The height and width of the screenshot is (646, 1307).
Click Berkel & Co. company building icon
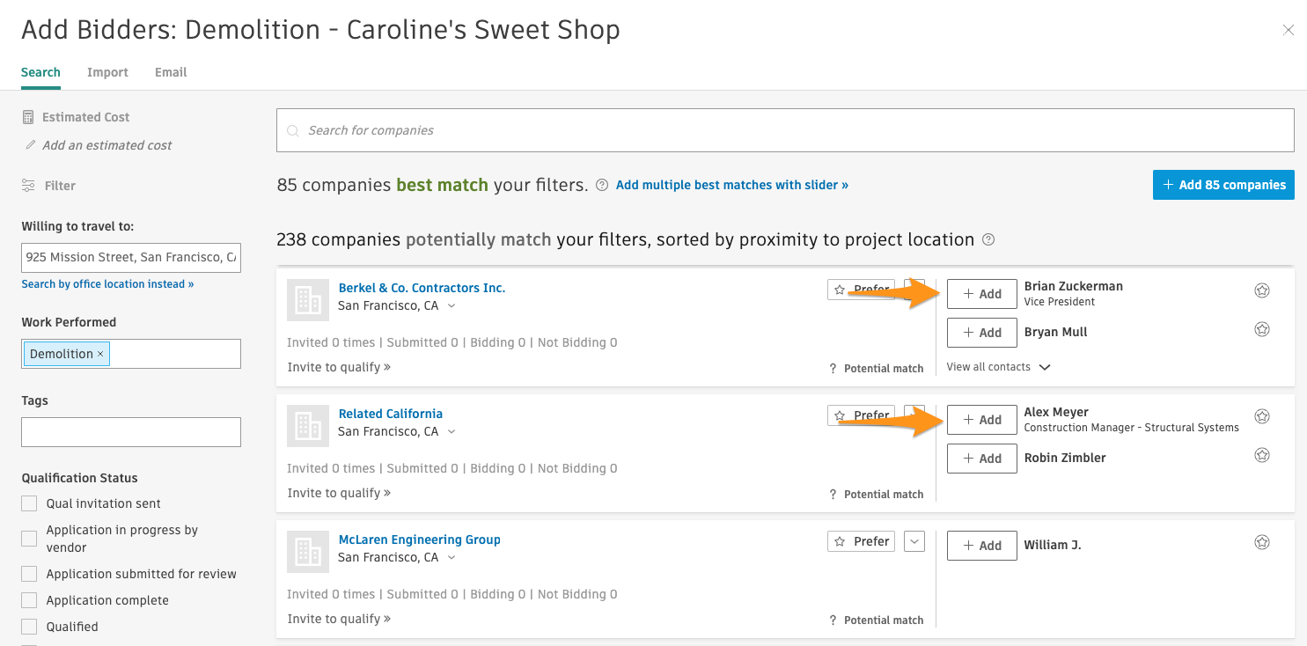(x=308, y=300)
